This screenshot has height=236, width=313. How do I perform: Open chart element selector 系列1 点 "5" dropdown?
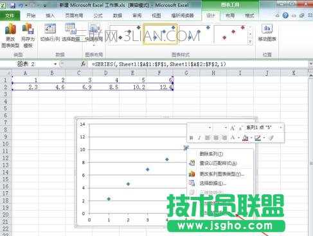pos(281,128)
